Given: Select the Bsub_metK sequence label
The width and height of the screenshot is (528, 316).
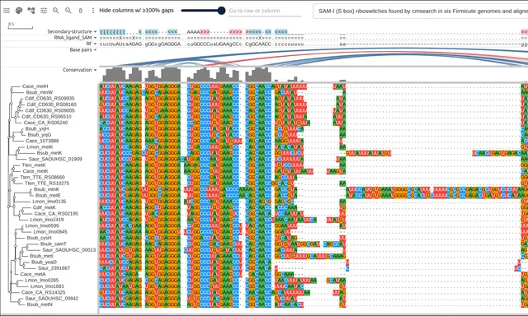Looking at the screenshot, I should pos(49,153).
